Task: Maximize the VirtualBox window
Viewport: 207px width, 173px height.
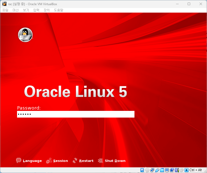Action: tap(189, 4)
